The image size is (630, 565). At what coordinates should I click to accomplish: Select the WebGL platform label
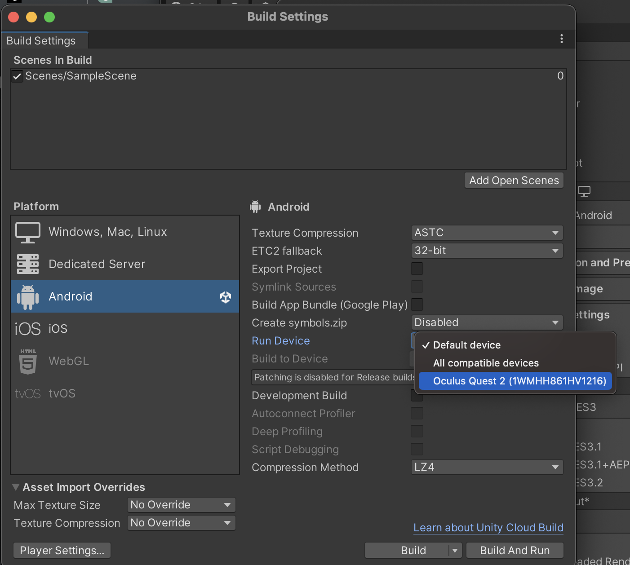69,361
